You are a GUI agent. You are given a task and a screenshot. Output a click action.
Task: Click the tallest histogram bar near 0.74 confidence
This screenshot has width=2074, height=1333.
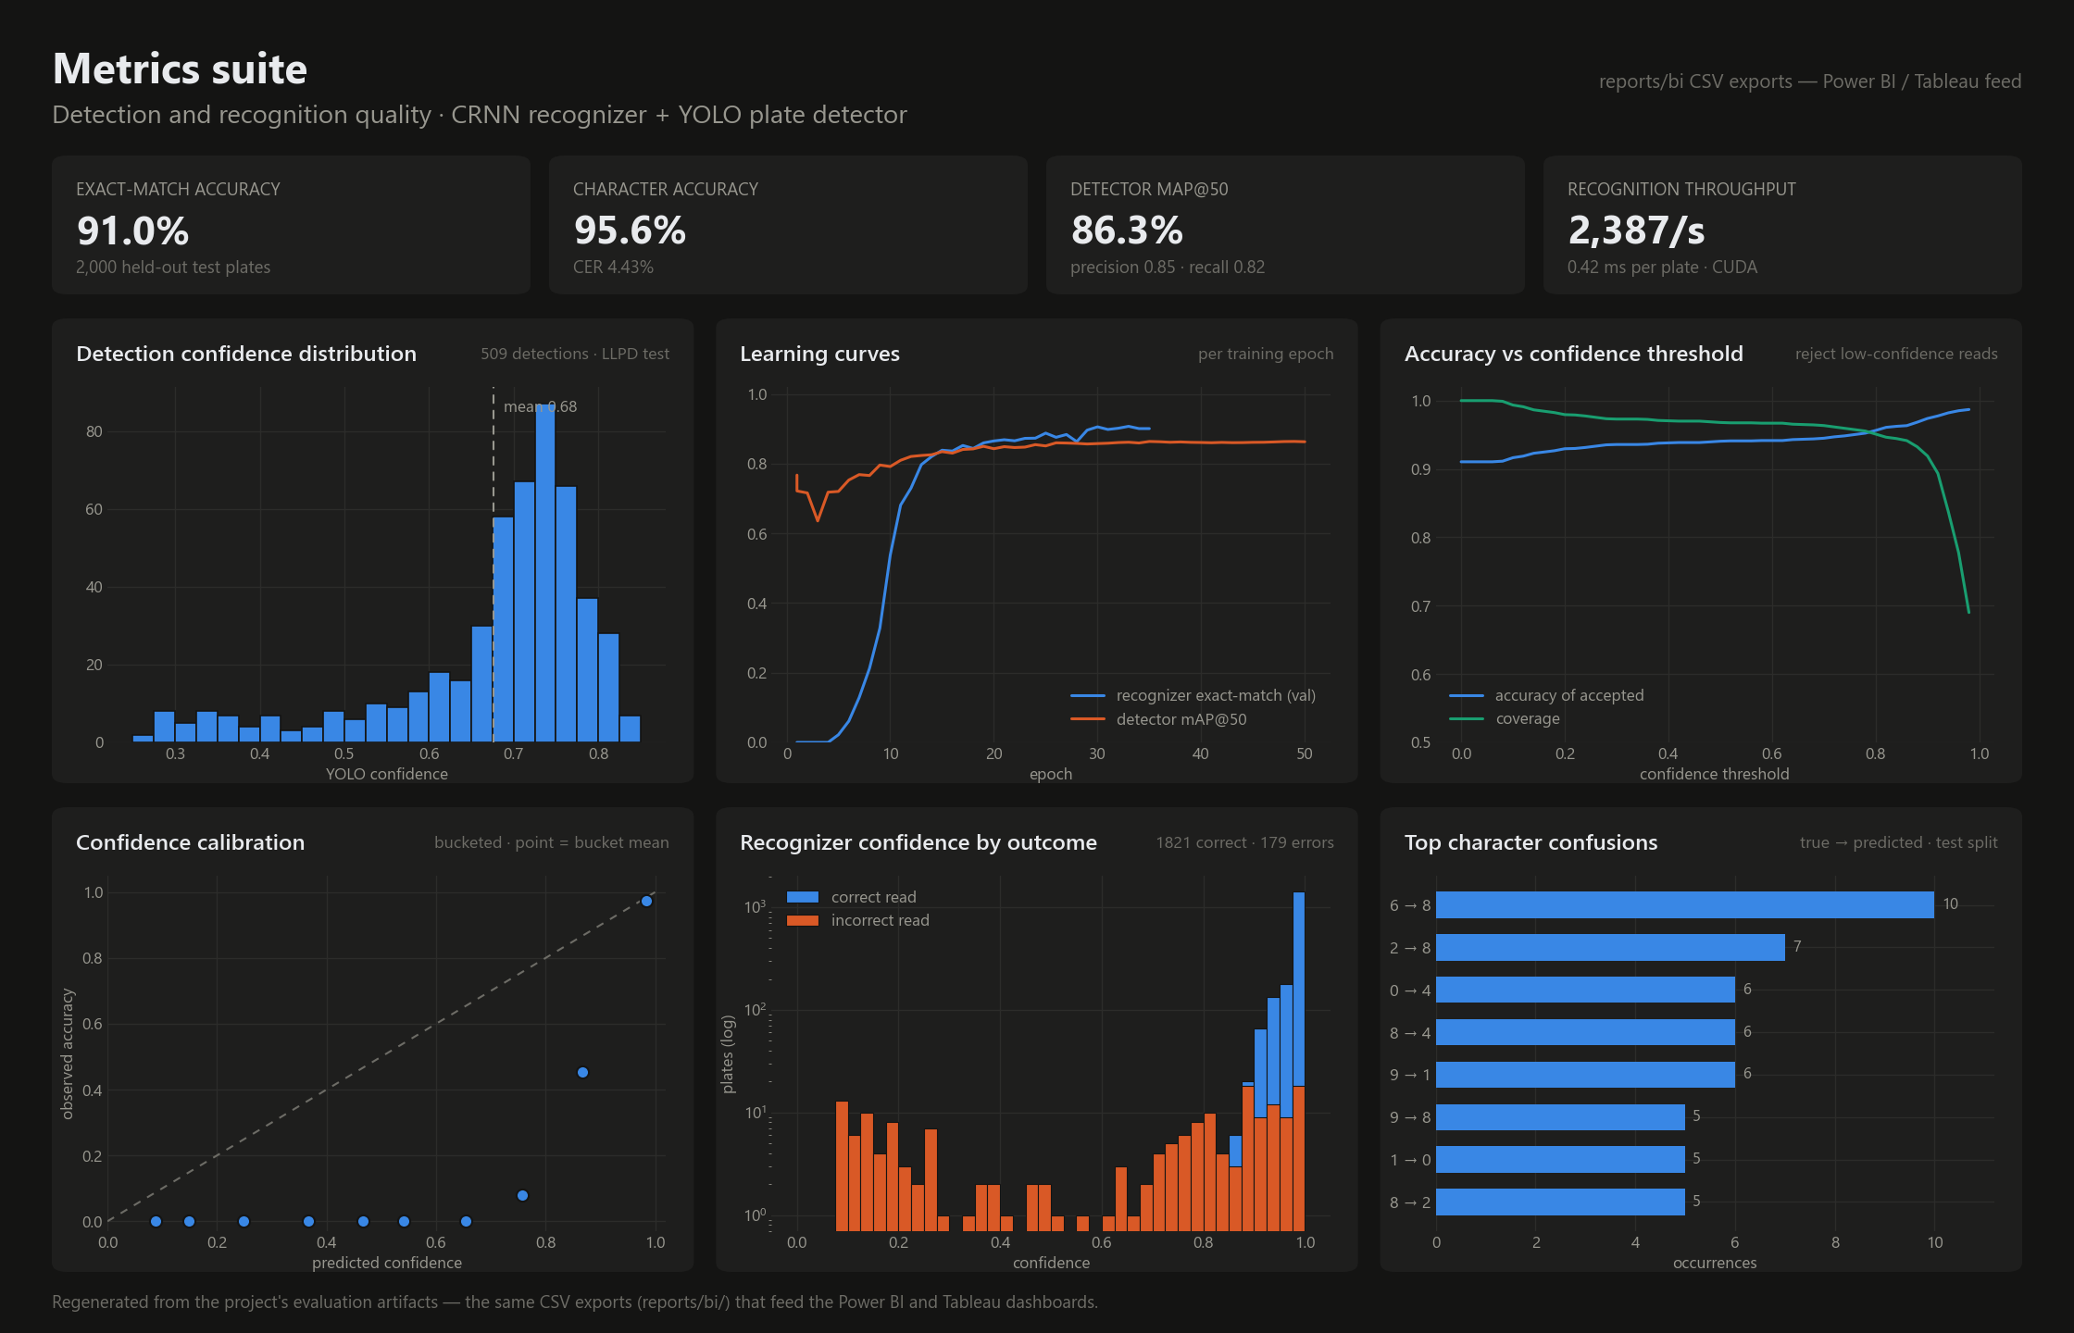pyautogui.click(x=545, y=573)
